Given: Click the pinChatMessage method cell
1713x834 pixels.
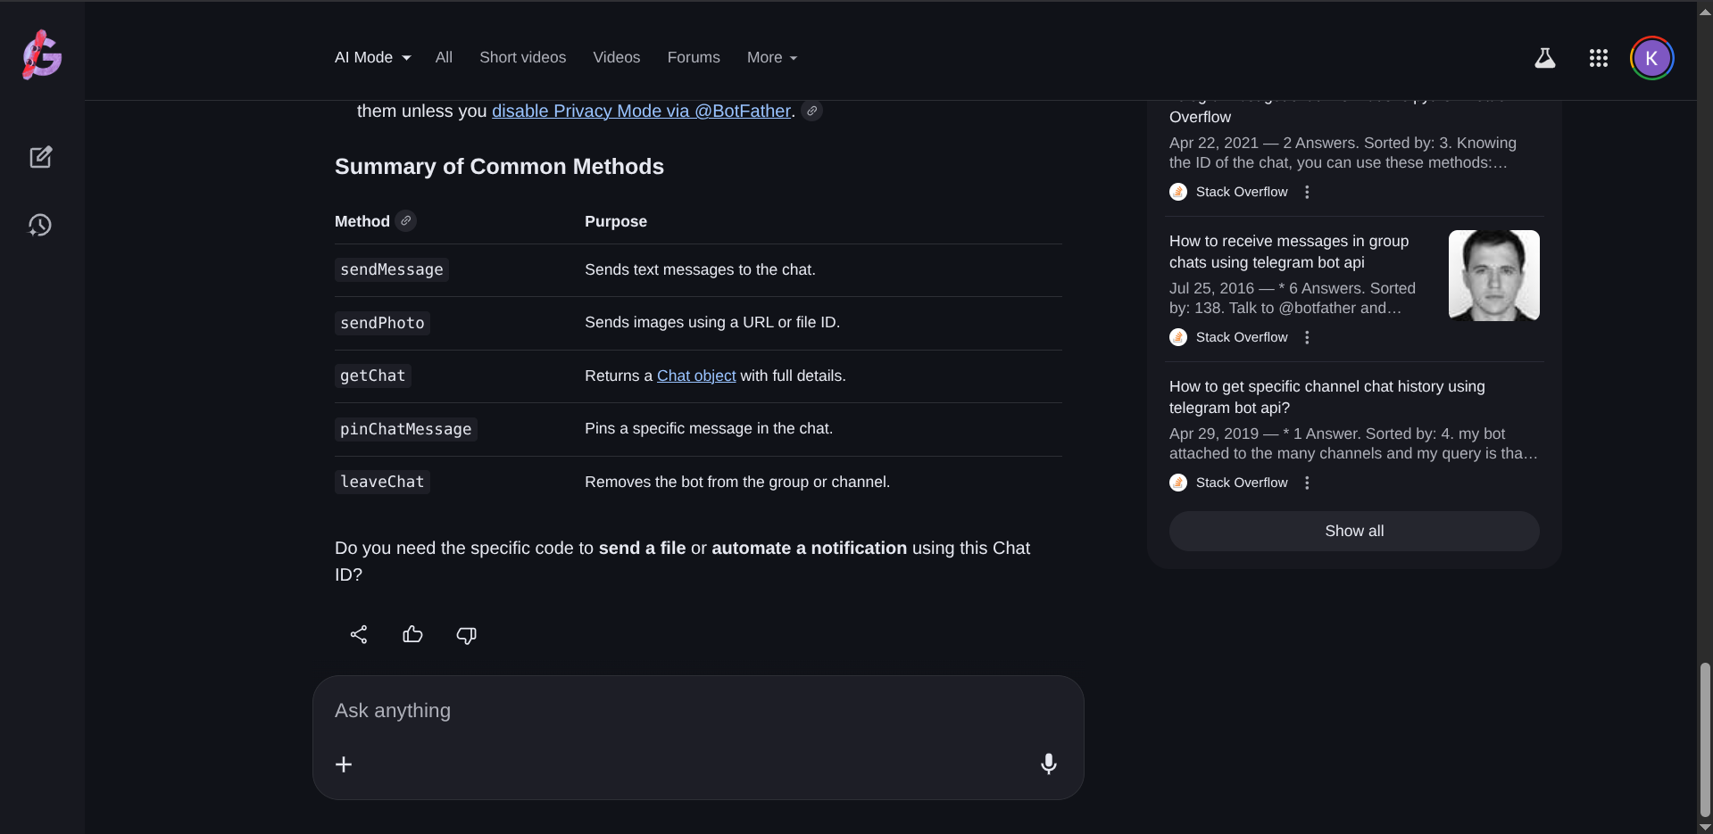Looking at the screenshot, I should tap(406, 429).
